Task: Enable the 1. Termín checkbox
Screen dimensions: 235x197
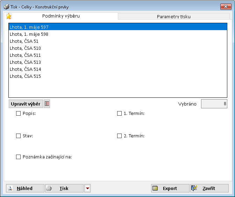Action: pos(119,114)
